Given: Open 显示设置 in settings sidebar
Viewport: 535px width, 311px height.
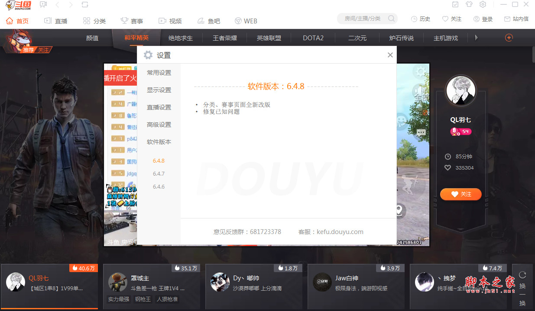Looking at the screenshot, I should tap(159, 90).
